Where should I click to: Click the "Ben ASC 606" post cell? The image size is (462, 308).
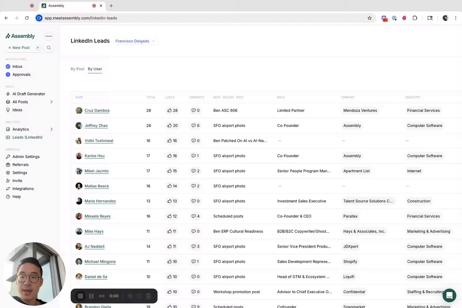225,111
